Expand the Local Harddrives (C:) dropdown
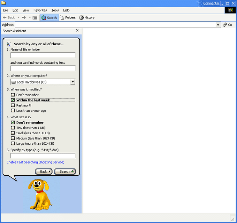Screen dimensions: 237x223 pyautogui.click(x=72, y=82)
